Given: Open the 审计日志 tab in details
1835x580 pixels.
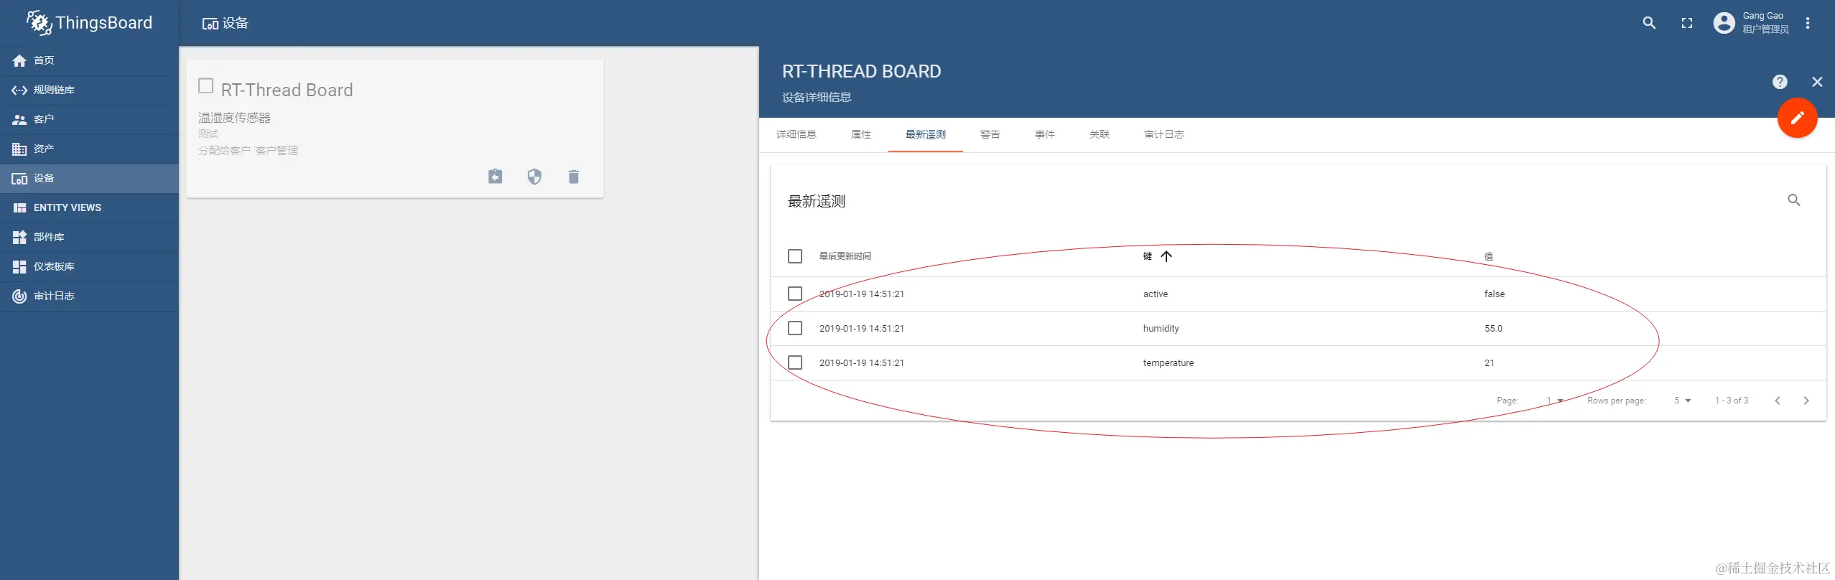Looking at the screenshot, I should pyautogui.click(x=1164, y=134).
